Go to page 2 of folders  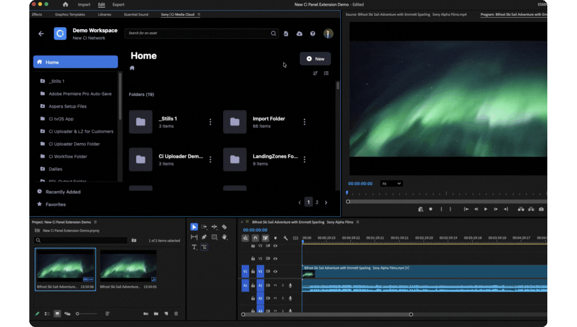tap(317, 202)
